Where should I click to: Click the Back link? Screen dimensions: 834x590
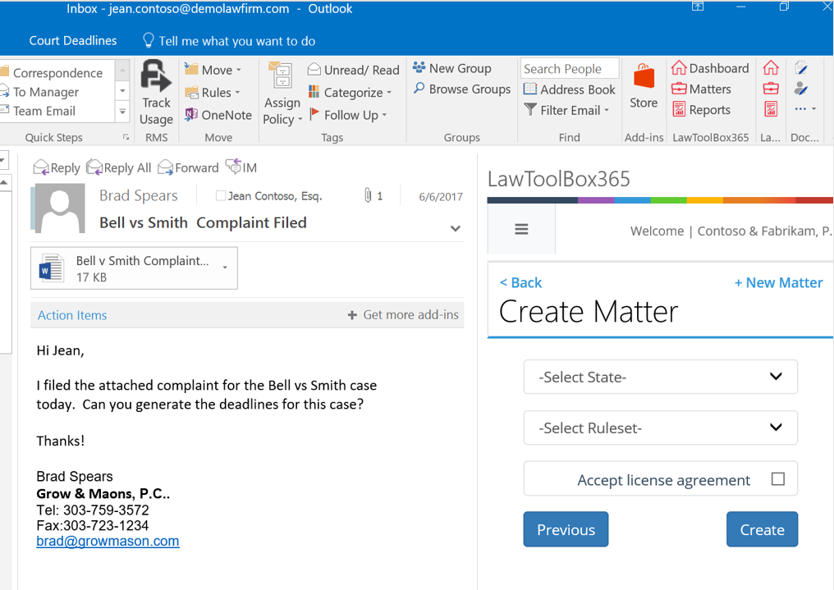[x=520, y=283]
